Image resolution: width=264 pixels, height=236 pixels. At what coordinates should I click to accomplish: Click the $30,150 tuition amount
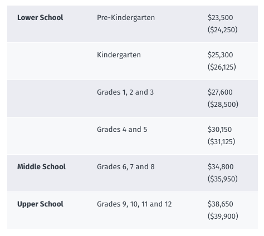pos(220,130)
